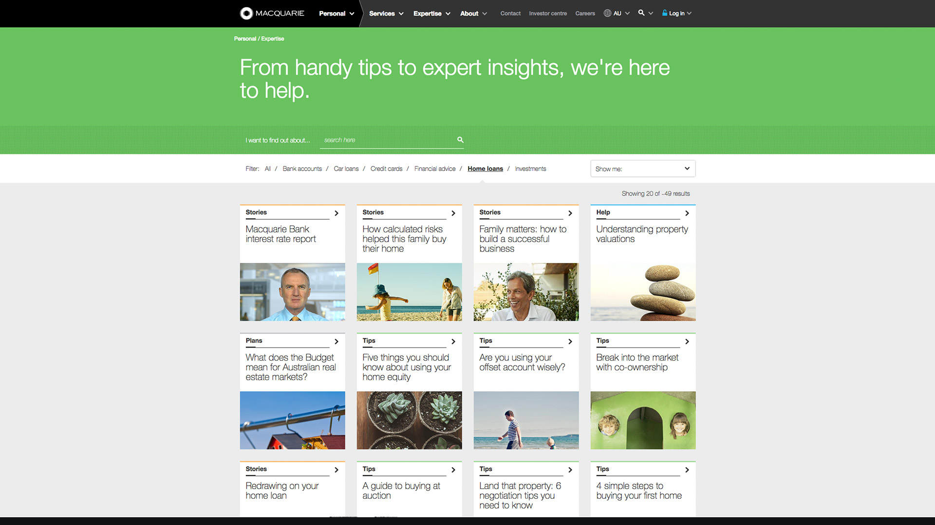Screen dimensions: 935x525
Task: Open the father walking on beach thumbnail
Action: pos(526,420)
